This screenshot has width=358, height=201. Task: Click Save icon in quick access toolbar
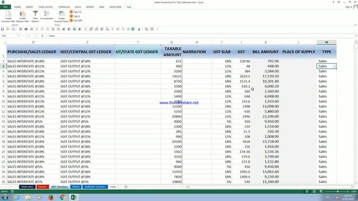[2, 29]
